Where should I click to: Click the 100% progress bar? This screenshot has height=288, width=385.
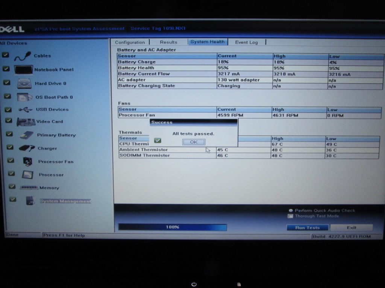point(172,227)
